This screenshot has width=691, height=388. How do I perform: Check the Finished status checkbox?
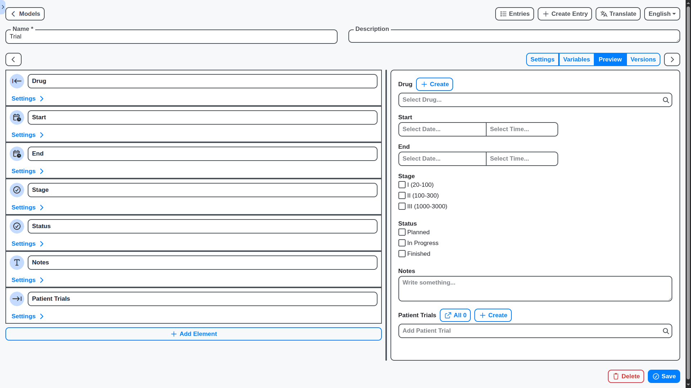pos(402,254)
